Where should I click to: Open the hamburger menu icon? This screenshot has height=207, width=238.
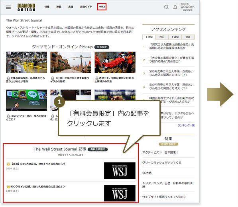8,7
